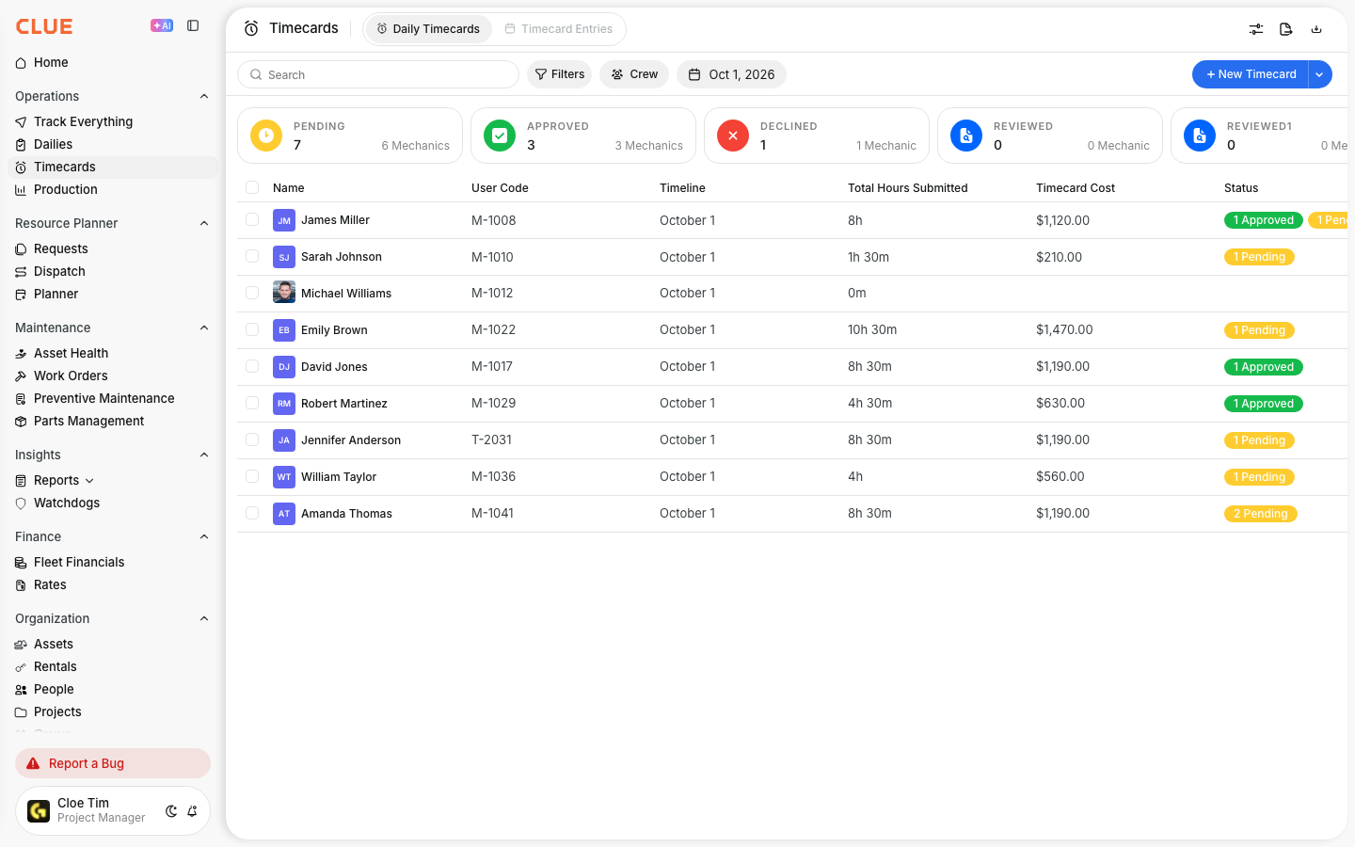Toggle the select-all rows checkbox
The height and width of the screenshot is (847, 1355).
252,187
